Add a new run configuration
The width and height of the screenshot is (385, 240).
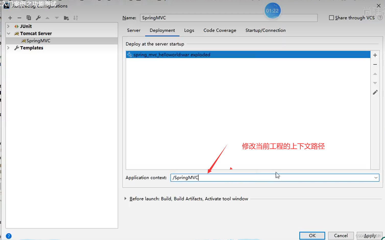tap(10, 18)
